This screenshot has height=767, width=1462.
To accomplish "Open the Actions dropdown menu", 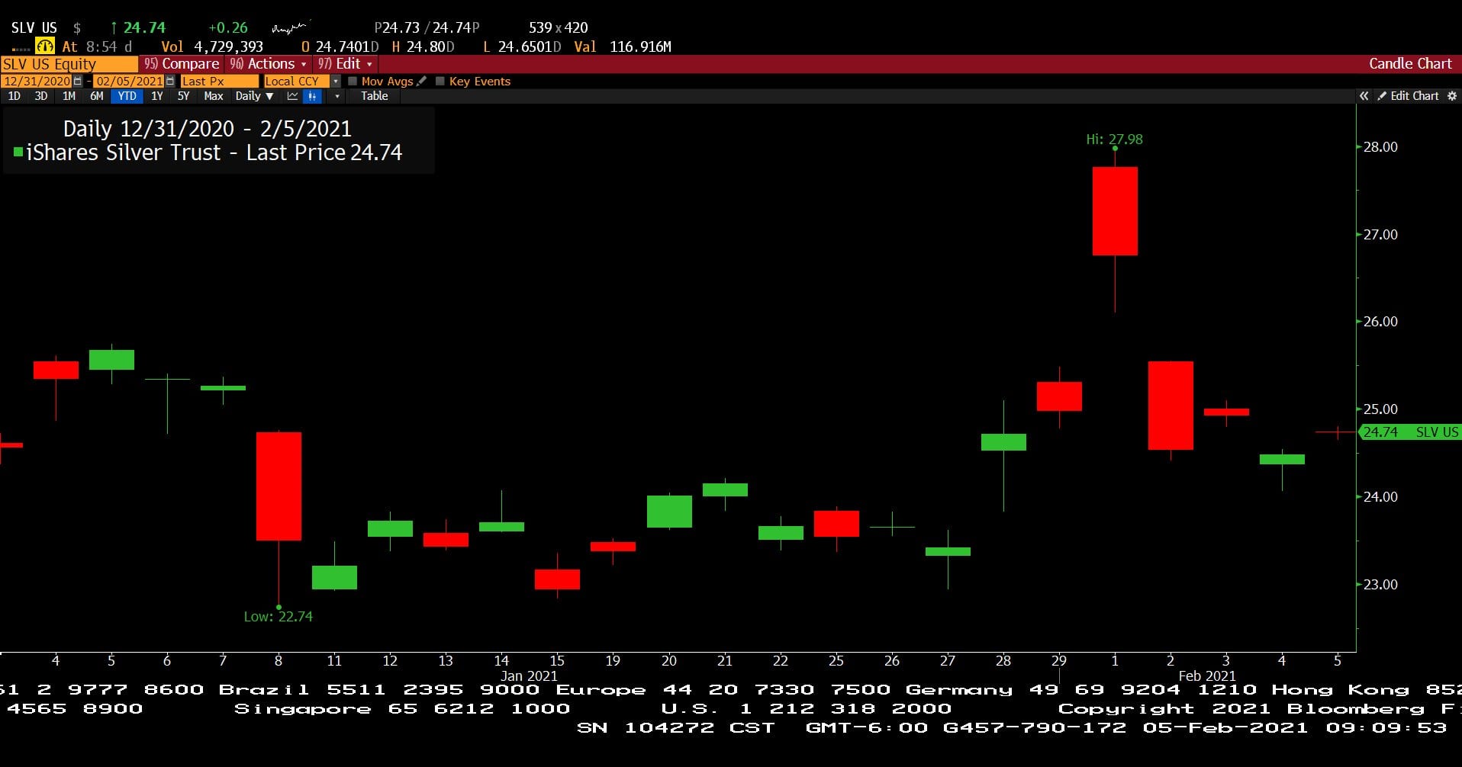I will [269, 64].
